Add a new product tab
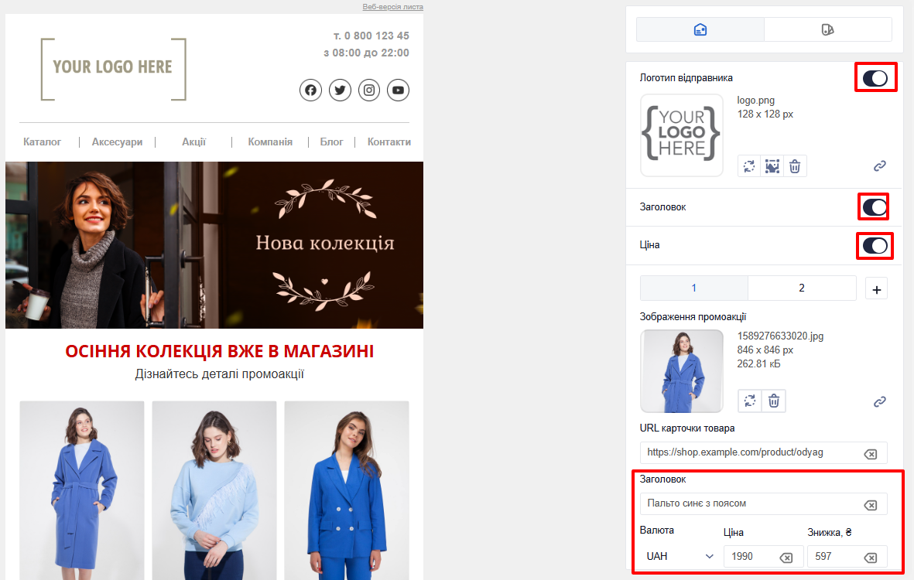 click(876, 288)
